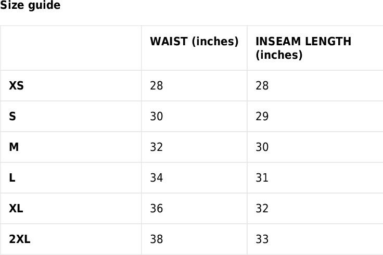Select the 2XL inseam value 33

(262, 239)
